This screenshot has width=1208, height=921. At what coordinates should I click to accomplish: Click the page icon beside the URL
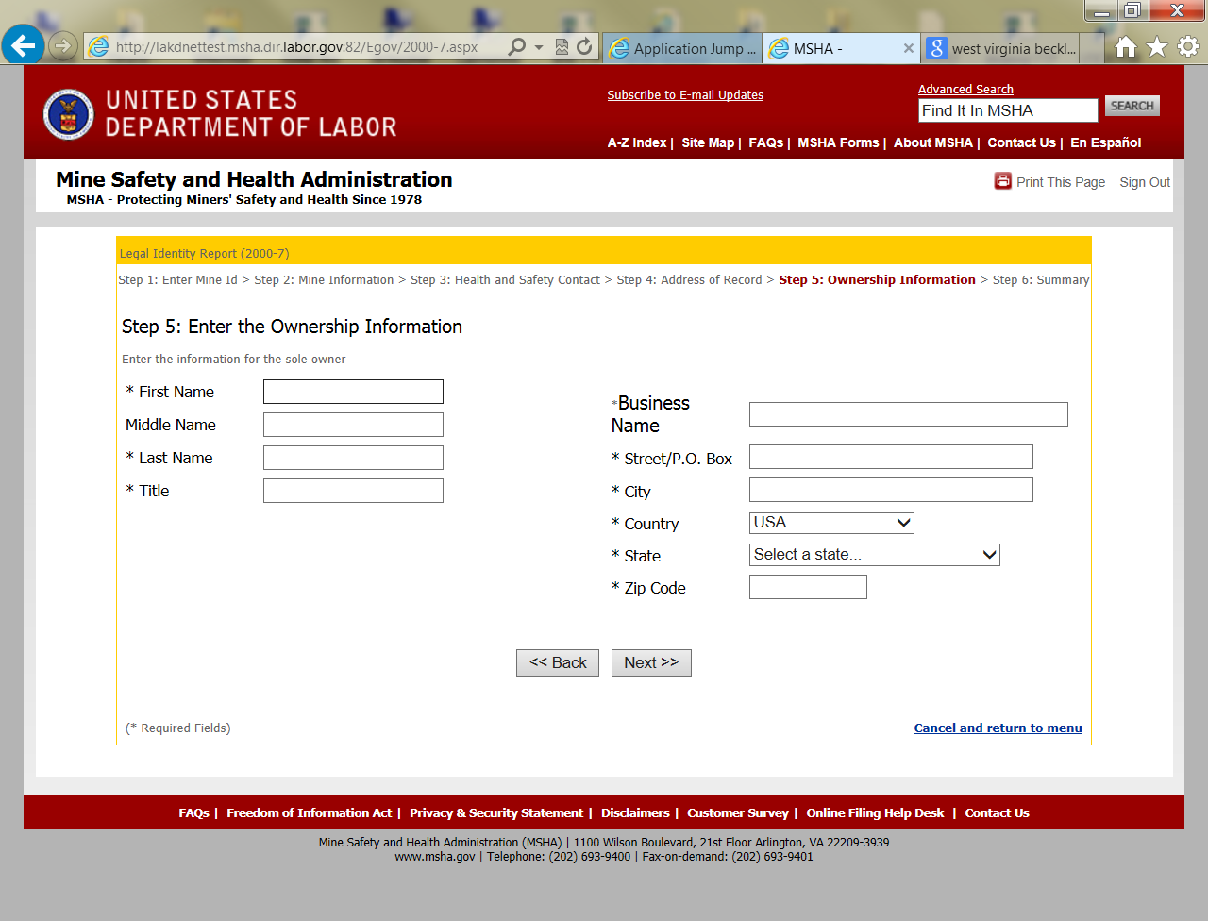(98, 46)
